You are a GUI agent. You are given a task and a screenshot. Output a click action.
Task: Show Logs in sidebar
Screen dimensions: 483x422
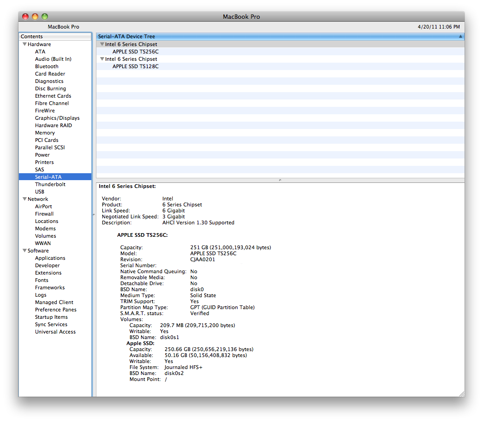tap(41, 295)
